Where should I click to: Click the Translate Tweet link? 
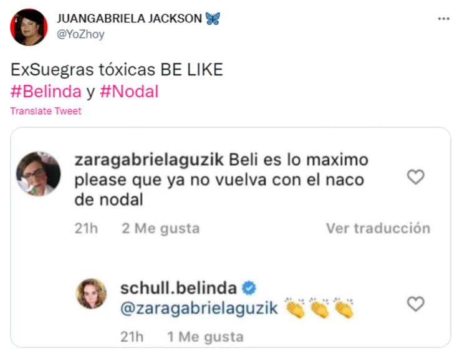click(x=46, y=111)
